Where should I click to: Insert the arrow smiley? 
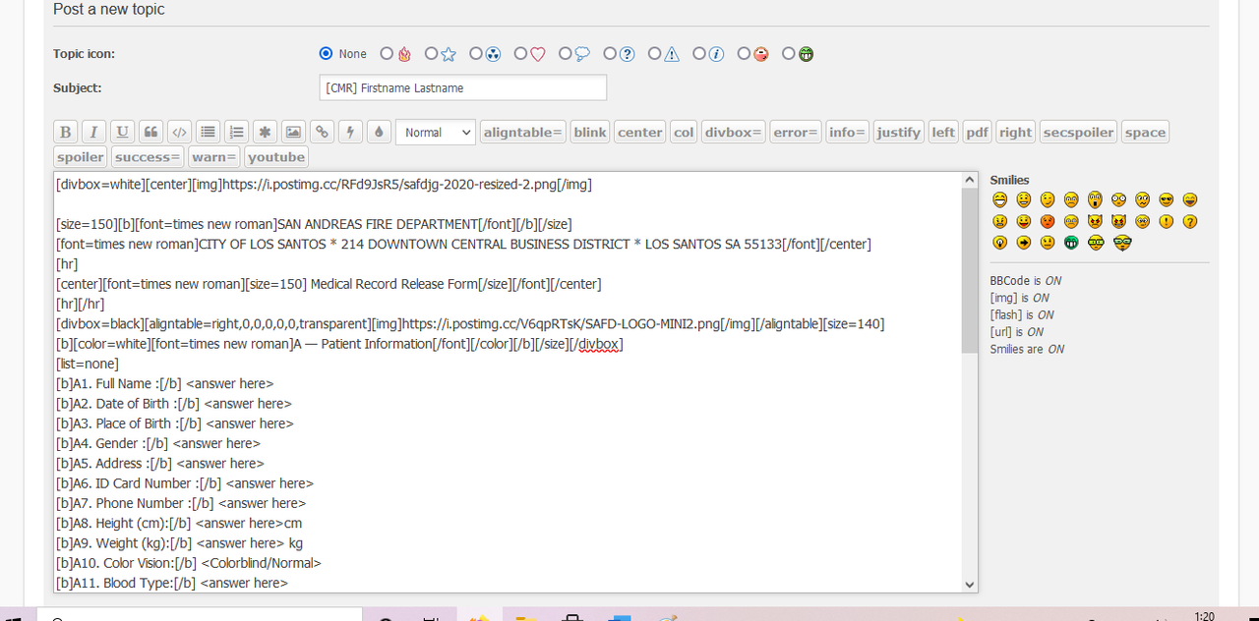(1024, 243)
